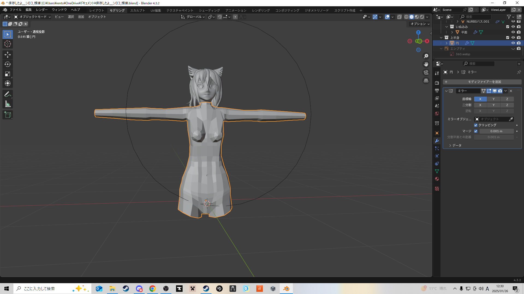524x294 pixels.
Task: Adjust the マージ distance value field
Action: click(x=496, y=131)
